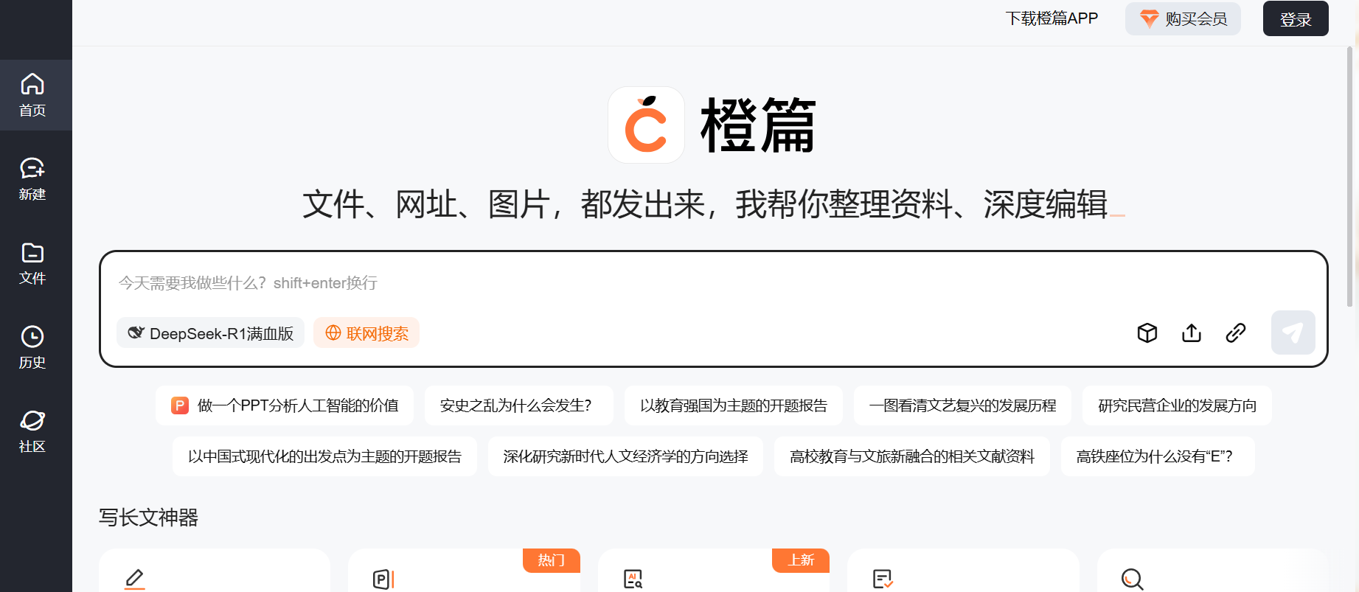The height and width of the screenshot is (592, 1359).
Task: Select 一图看清文艺复兴的发展历程 suggestion
Action: [x=962, y=405]
